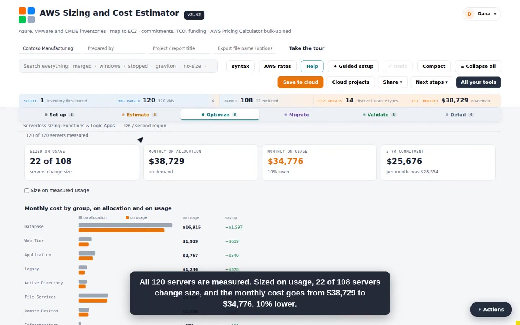
Task: Focus the Search everything field
Action: tap(118, 66)
